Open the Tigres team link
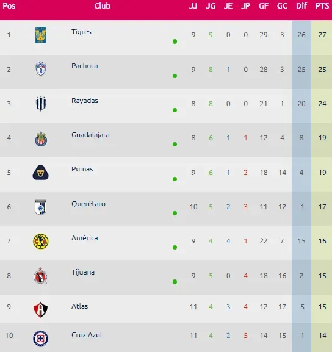This screenshot has height=352, width=332. (81, 32)
